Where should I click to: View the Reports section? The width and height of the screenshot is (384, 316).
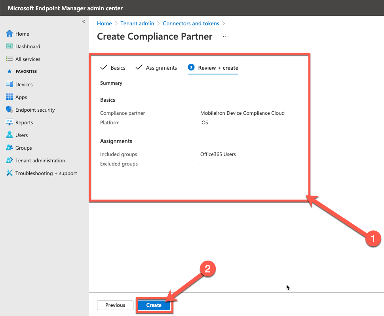24,122
